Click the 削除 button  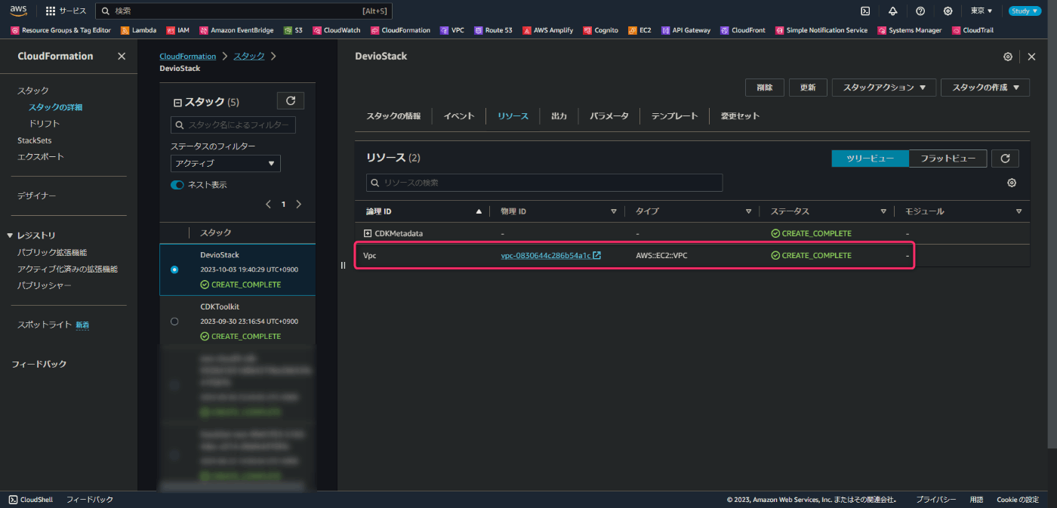pyautogui.click(x=765, y=88)
